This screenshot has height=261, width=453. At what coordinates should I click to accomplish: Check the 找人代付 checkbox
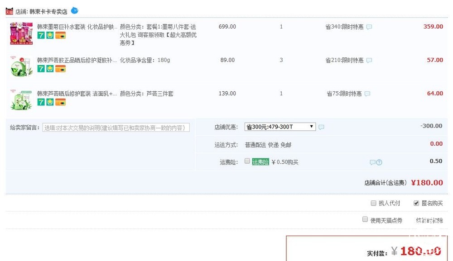373,203
